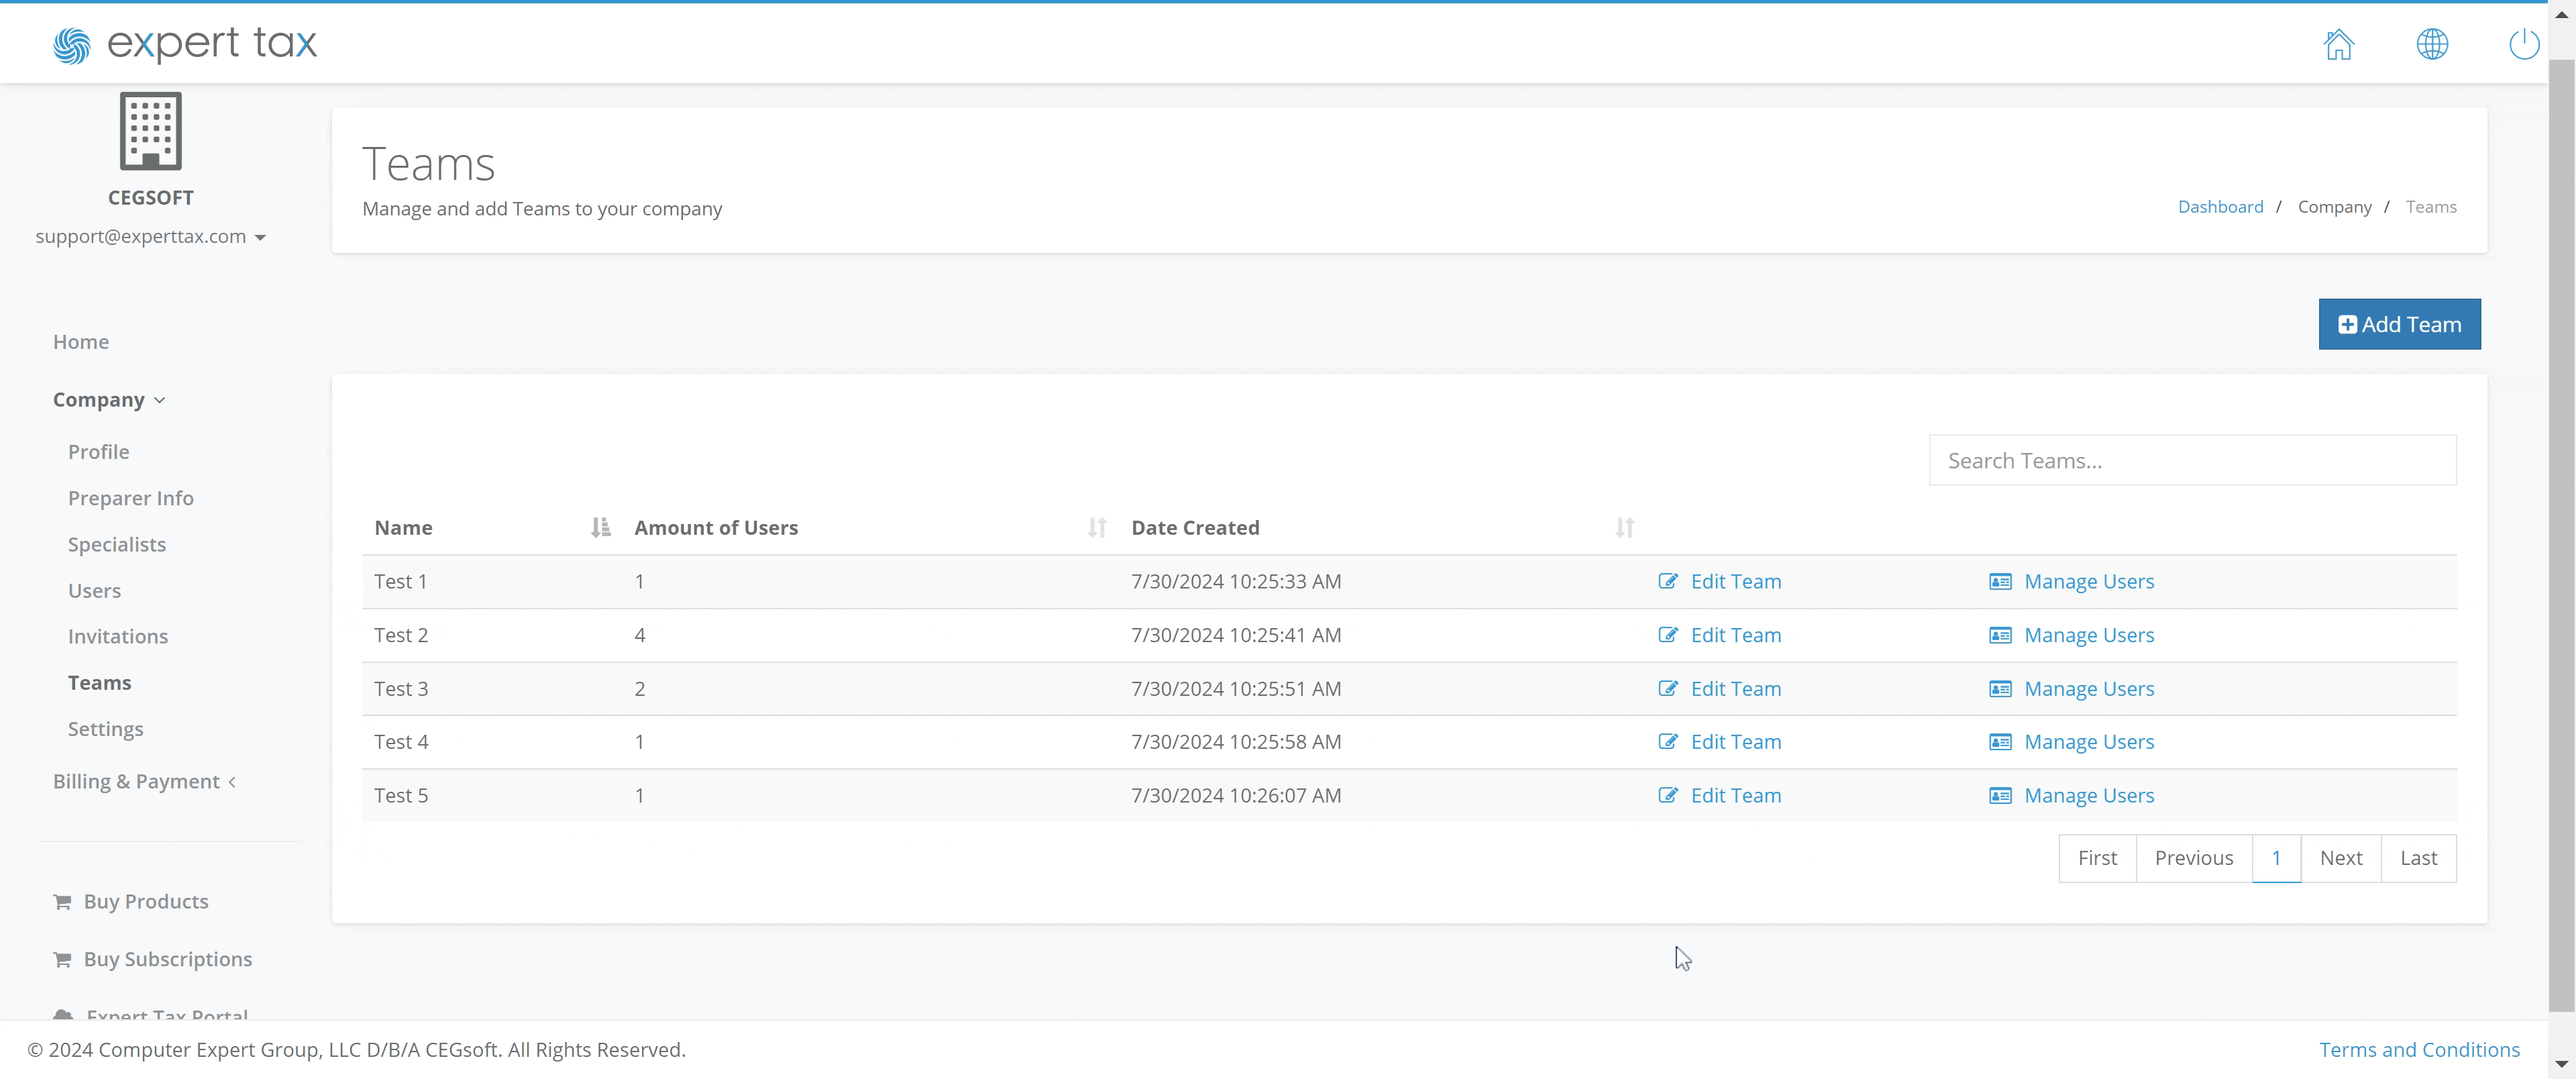Image resolution: width=2576 pixels, height=1079 pixels.
Task: Click Manage Users for Test 2
Action: pos(2089,635)
